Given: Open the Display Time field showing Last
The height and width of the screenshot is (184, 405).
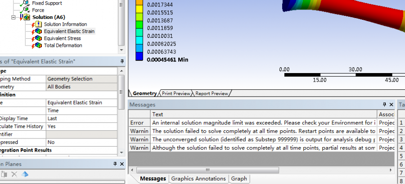Looking at the screenshot, I should tap(81, 119).
